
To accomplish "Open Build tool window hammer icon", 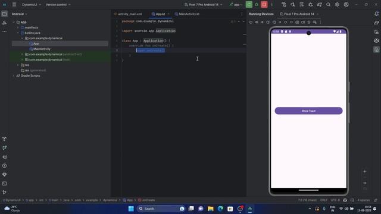I will pyautogui.click(x=4, y=139).
